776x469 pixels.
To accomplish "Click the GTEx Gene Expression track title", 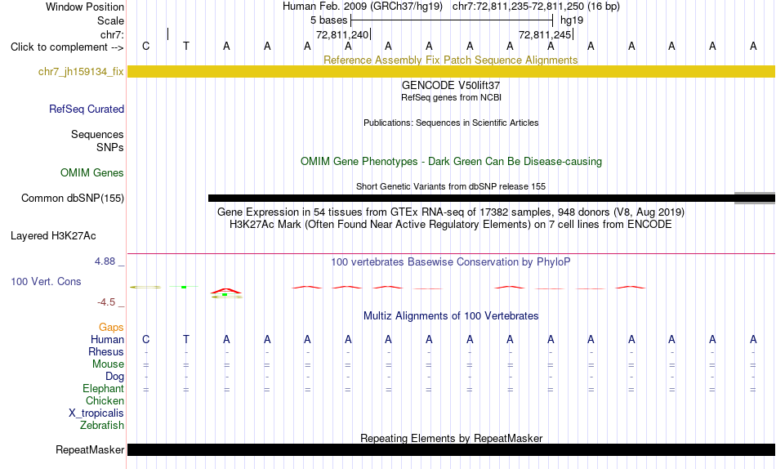I will (451, 212).
